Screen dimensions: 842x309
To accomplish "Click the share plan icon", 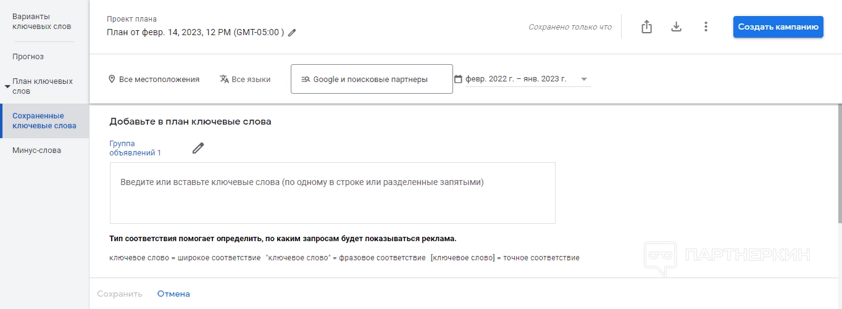I will pos(646,27).
